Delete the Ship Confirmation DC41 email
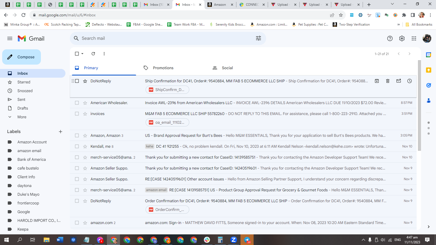Screen dimensions: 436x245 point(388,81)
